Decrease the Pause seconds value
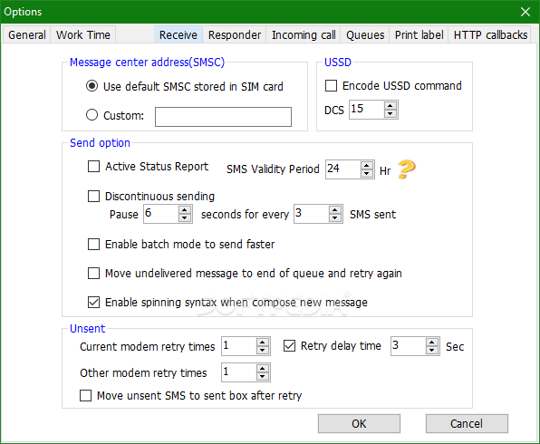Image resolution: width=540 pixels, height=444 pixels. click(185, 218)
